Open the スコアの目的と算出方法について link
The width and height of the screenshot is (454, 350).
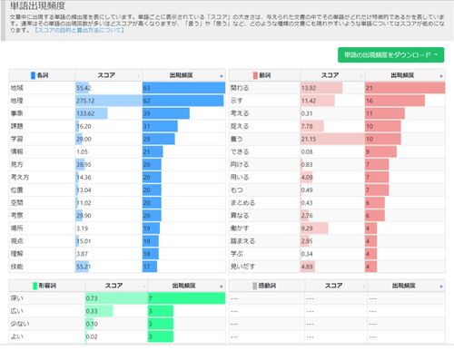point(79,30)
